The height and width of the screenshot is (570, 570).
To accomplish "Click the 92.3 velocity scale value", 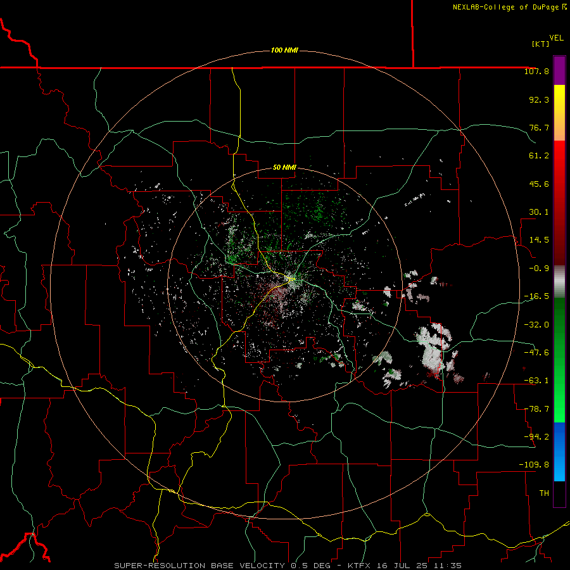I will pyautogui.click(x=539, y=99).
